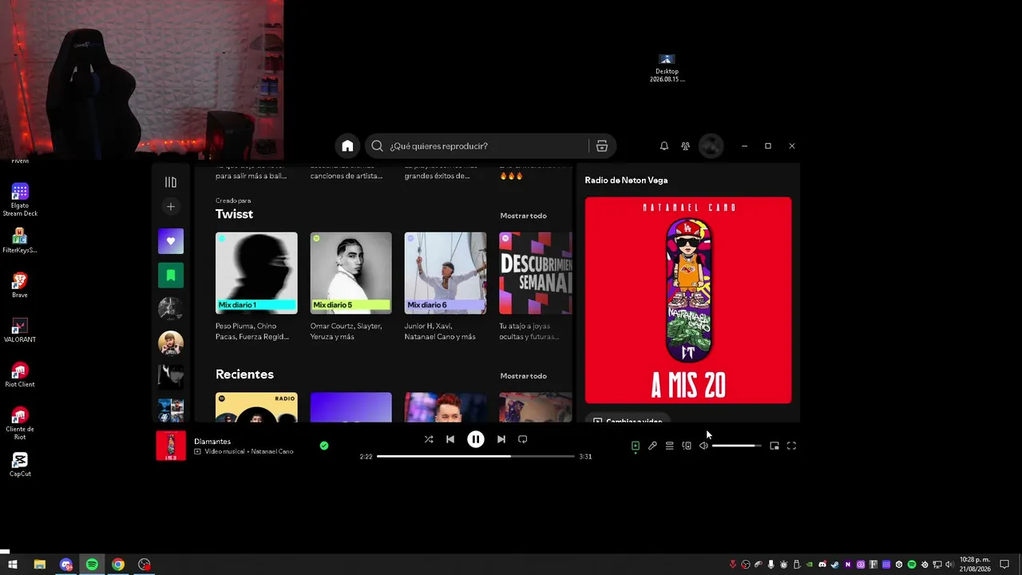1022x575 pixels.
Task: Toggle green check saved status for Diamantes
Action: 324,446
